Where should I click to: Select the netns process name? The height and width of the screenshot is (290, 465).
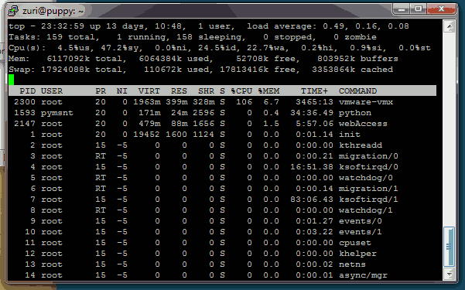pyautogui.click(x=352, y=264)
